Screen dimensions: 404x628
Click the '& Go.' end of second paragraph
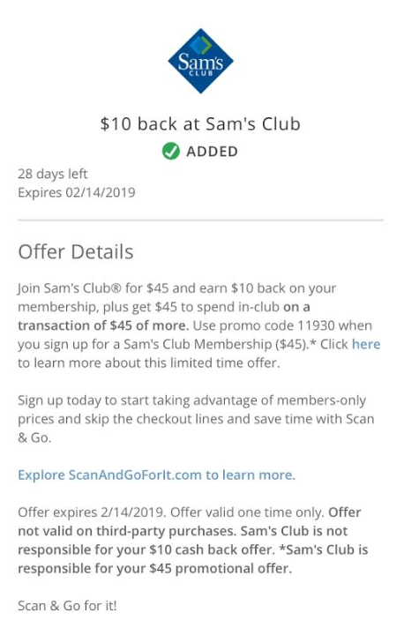(34, 437)
